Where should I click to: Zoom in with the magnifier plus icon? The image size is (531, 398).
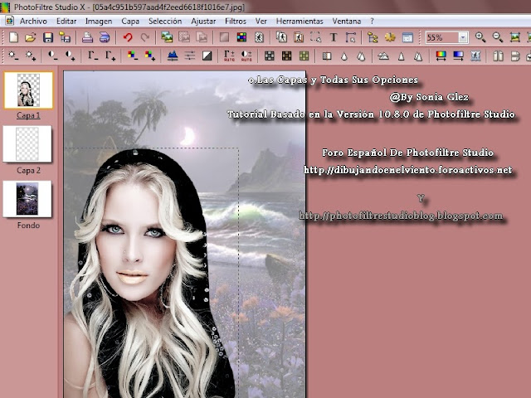480,36
